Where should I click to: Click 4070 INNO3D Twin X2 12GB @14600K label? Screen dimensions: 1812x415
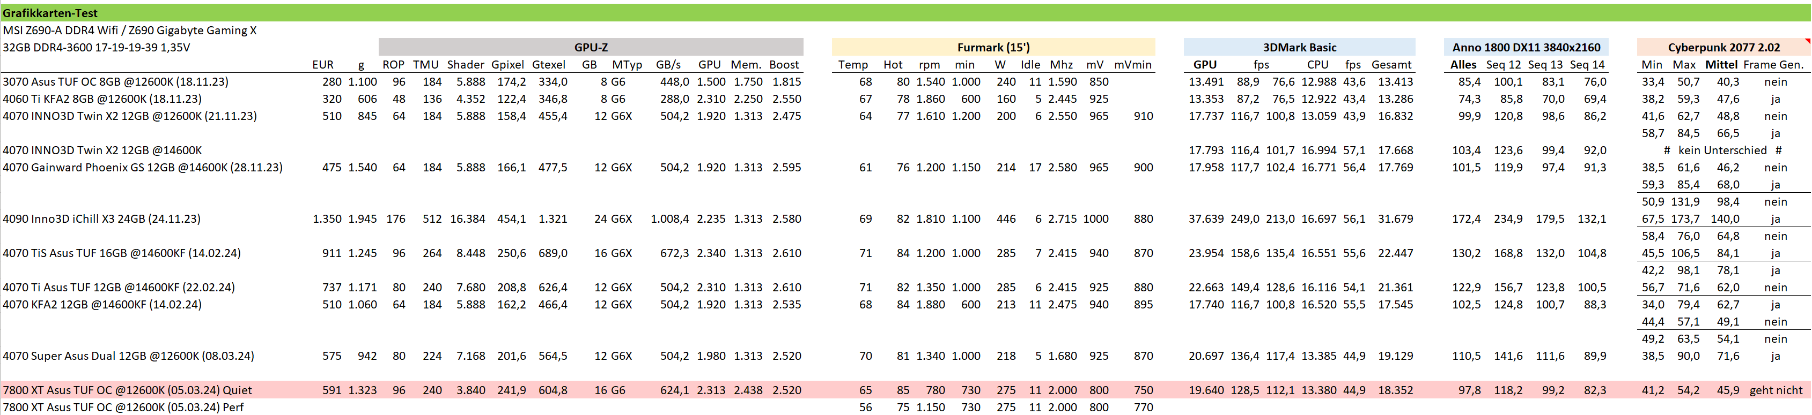pyautogui.click(x=102, y=150)
